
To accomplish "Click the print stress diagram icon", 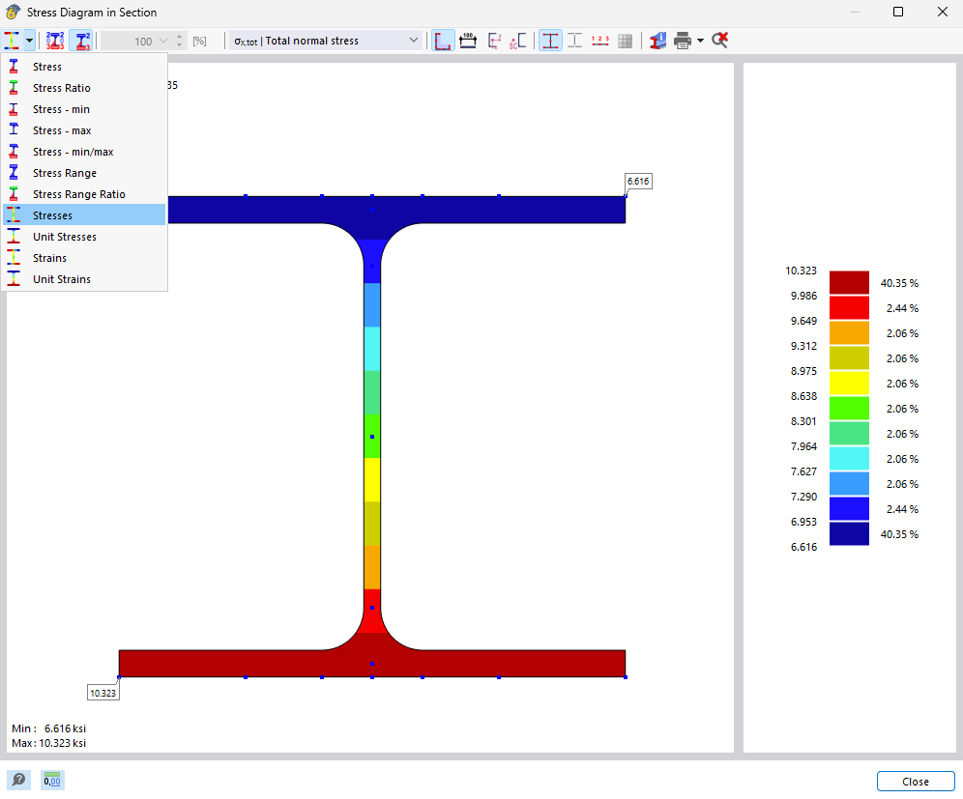I will pos(684,41).
